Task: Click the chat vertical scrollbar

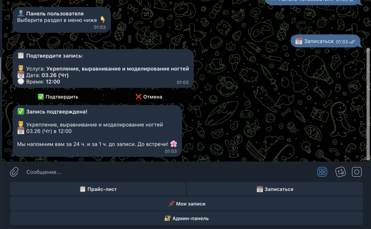Action: tap(368, 104)
